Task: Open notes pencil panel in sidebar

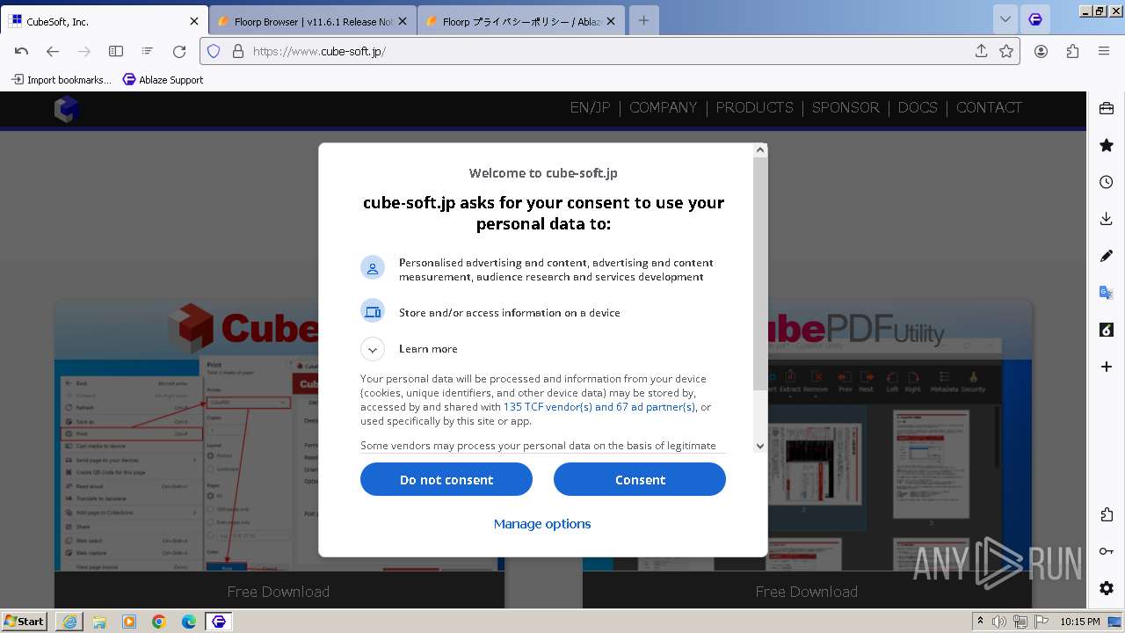Action: [1107, 256]
